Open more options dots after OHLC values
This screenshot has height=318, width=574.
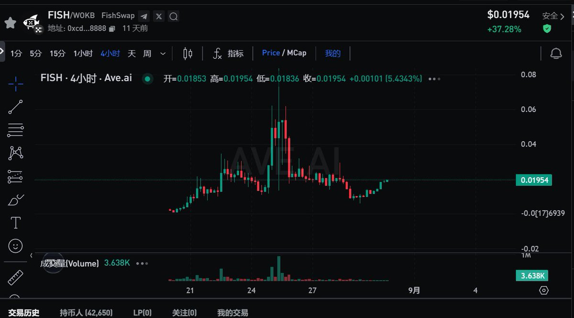(434, 79)
